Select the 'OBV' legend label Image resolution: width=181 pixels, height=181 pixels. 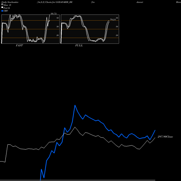coord(6,11)
